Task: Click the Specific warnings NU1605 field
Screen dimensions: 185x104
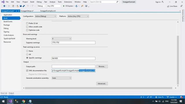Action: click(x=73, y=58)
